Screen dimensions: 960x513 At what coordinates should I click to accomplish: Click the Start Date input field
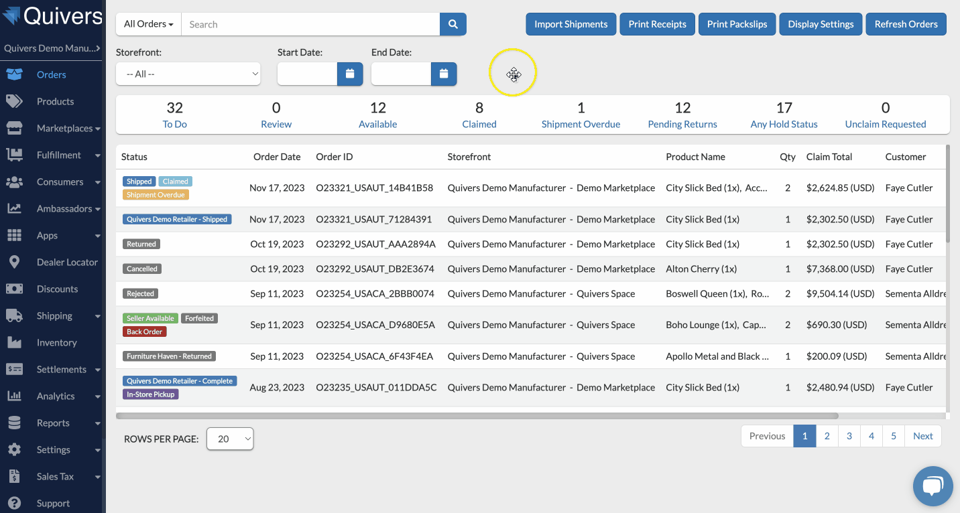(x=307, y=74)
